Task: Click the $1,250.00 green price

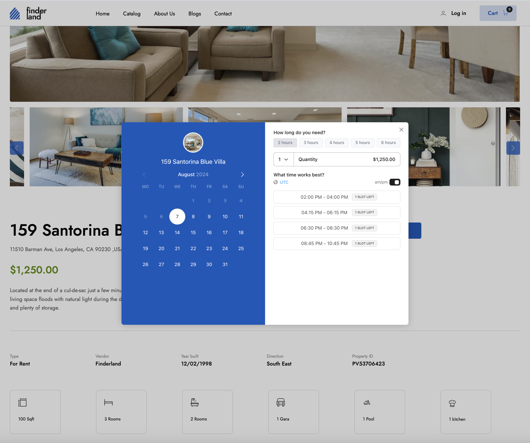Action: click(x=34, y=270)
